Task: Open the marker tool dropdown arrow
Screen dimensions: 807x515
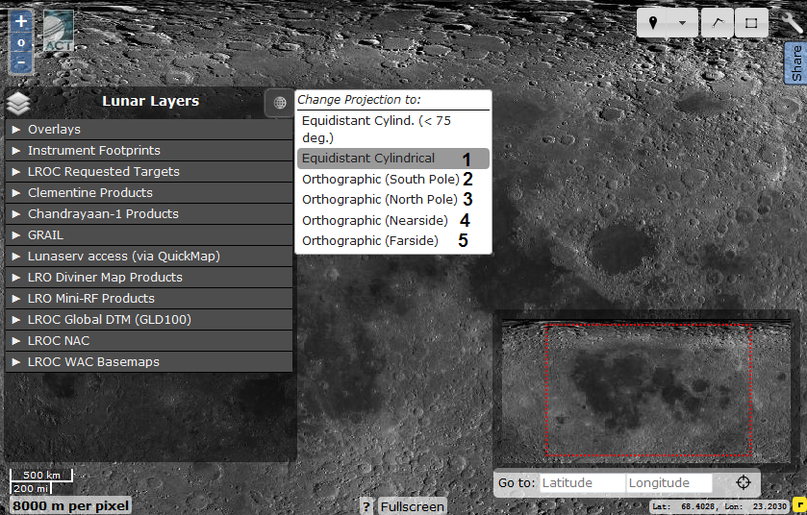Action: [683, 23]
